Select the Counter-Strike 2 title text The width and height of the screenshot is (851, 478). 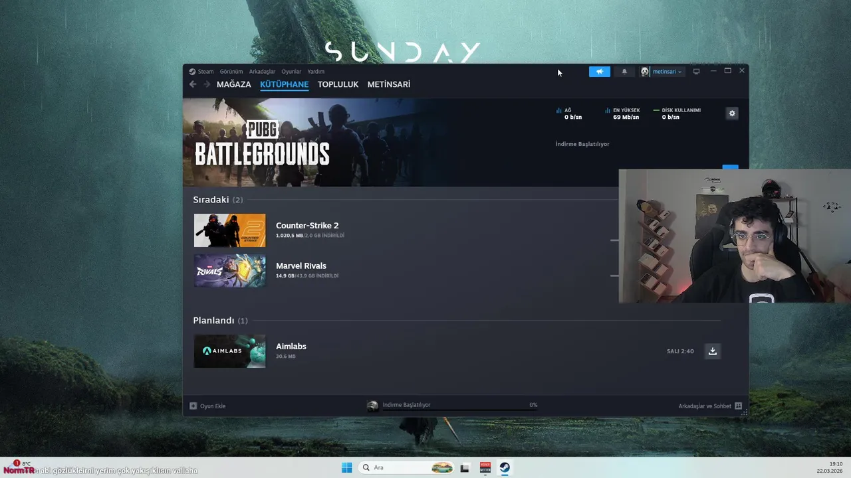coord(307,226)
